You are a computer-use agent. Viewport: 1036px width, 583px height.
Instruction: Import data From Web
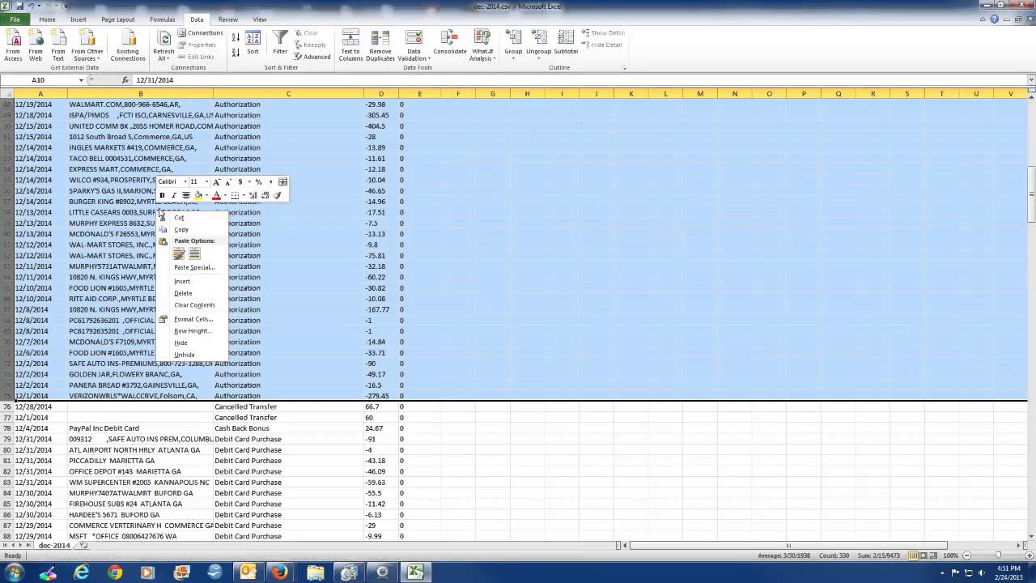pyautogui.click(x=36, y=45)
